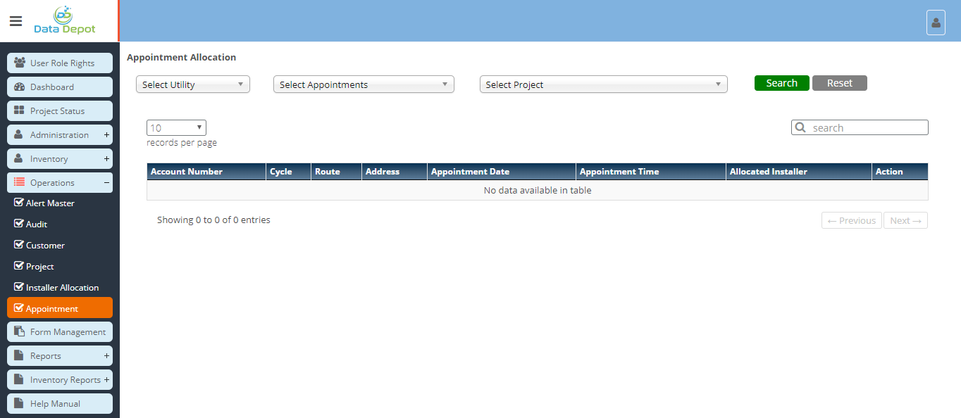The image size is (961, 418).
Task: Open the Select Appointments dropdown
Action: click(x=364, y=84)
